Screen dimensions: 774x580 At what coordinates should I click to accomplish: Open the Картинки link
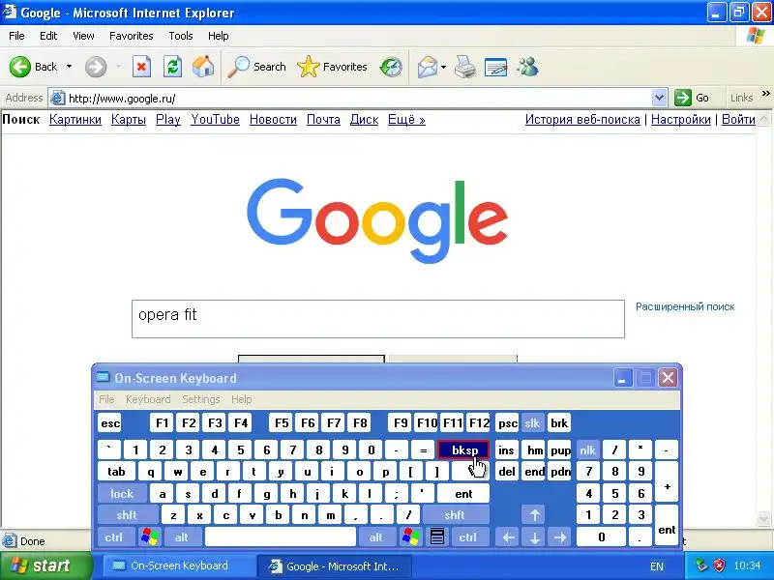pyautogui.click(x=75, y=119)
